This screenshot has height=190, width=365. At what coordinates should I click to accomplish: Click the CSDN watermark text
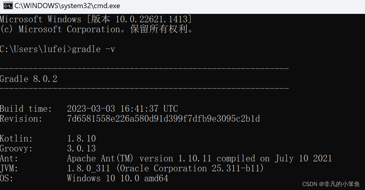pyautogui.click(x=331, y=184)
